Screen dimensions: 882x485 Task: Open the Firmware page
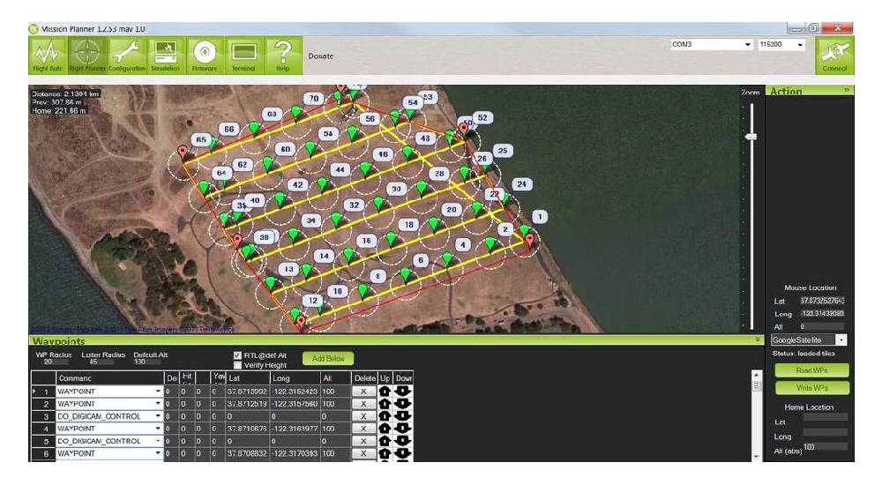205,58
